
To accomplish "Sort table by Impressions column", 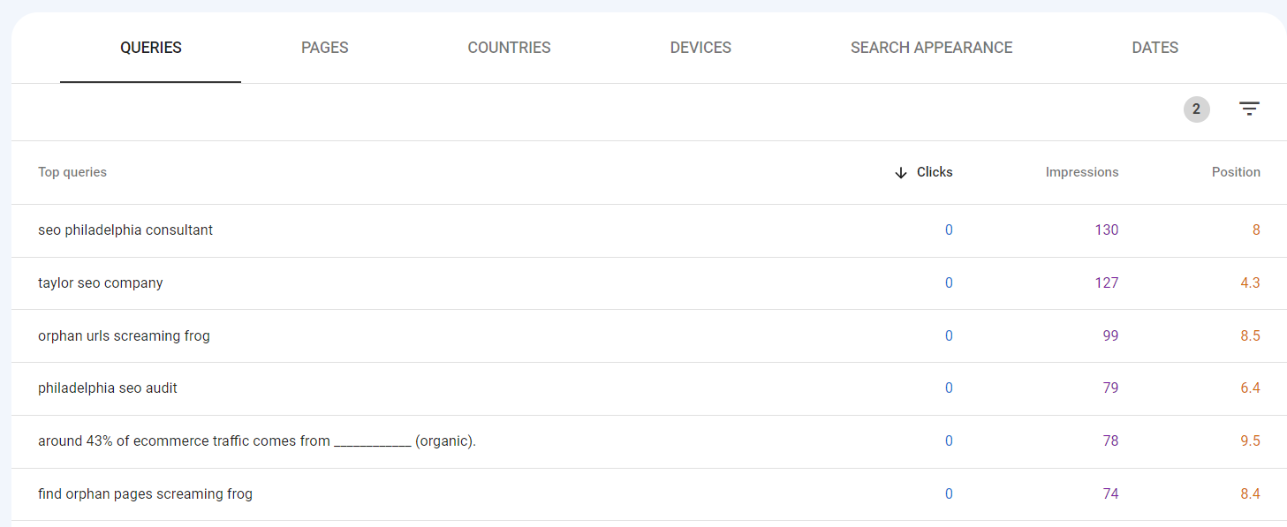I will pos(1082,172).
